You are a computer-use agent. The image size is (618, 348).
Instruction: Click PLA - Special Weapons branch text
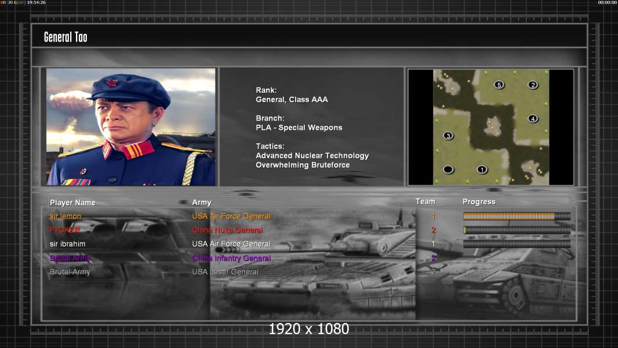(299, 128)
